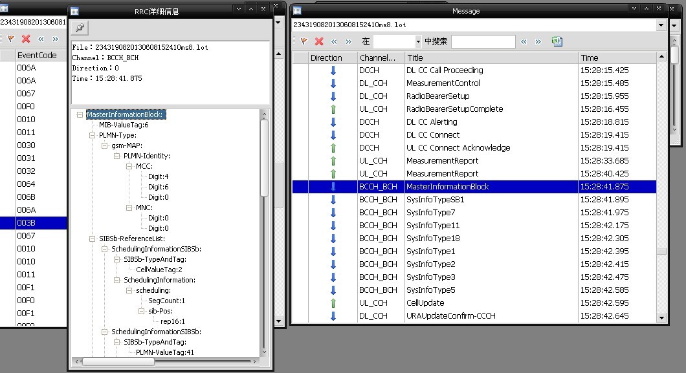This screenshot has height=373, width=686.
Task: Search backward using left double-arrow beside search box
Action: (524, 42)
